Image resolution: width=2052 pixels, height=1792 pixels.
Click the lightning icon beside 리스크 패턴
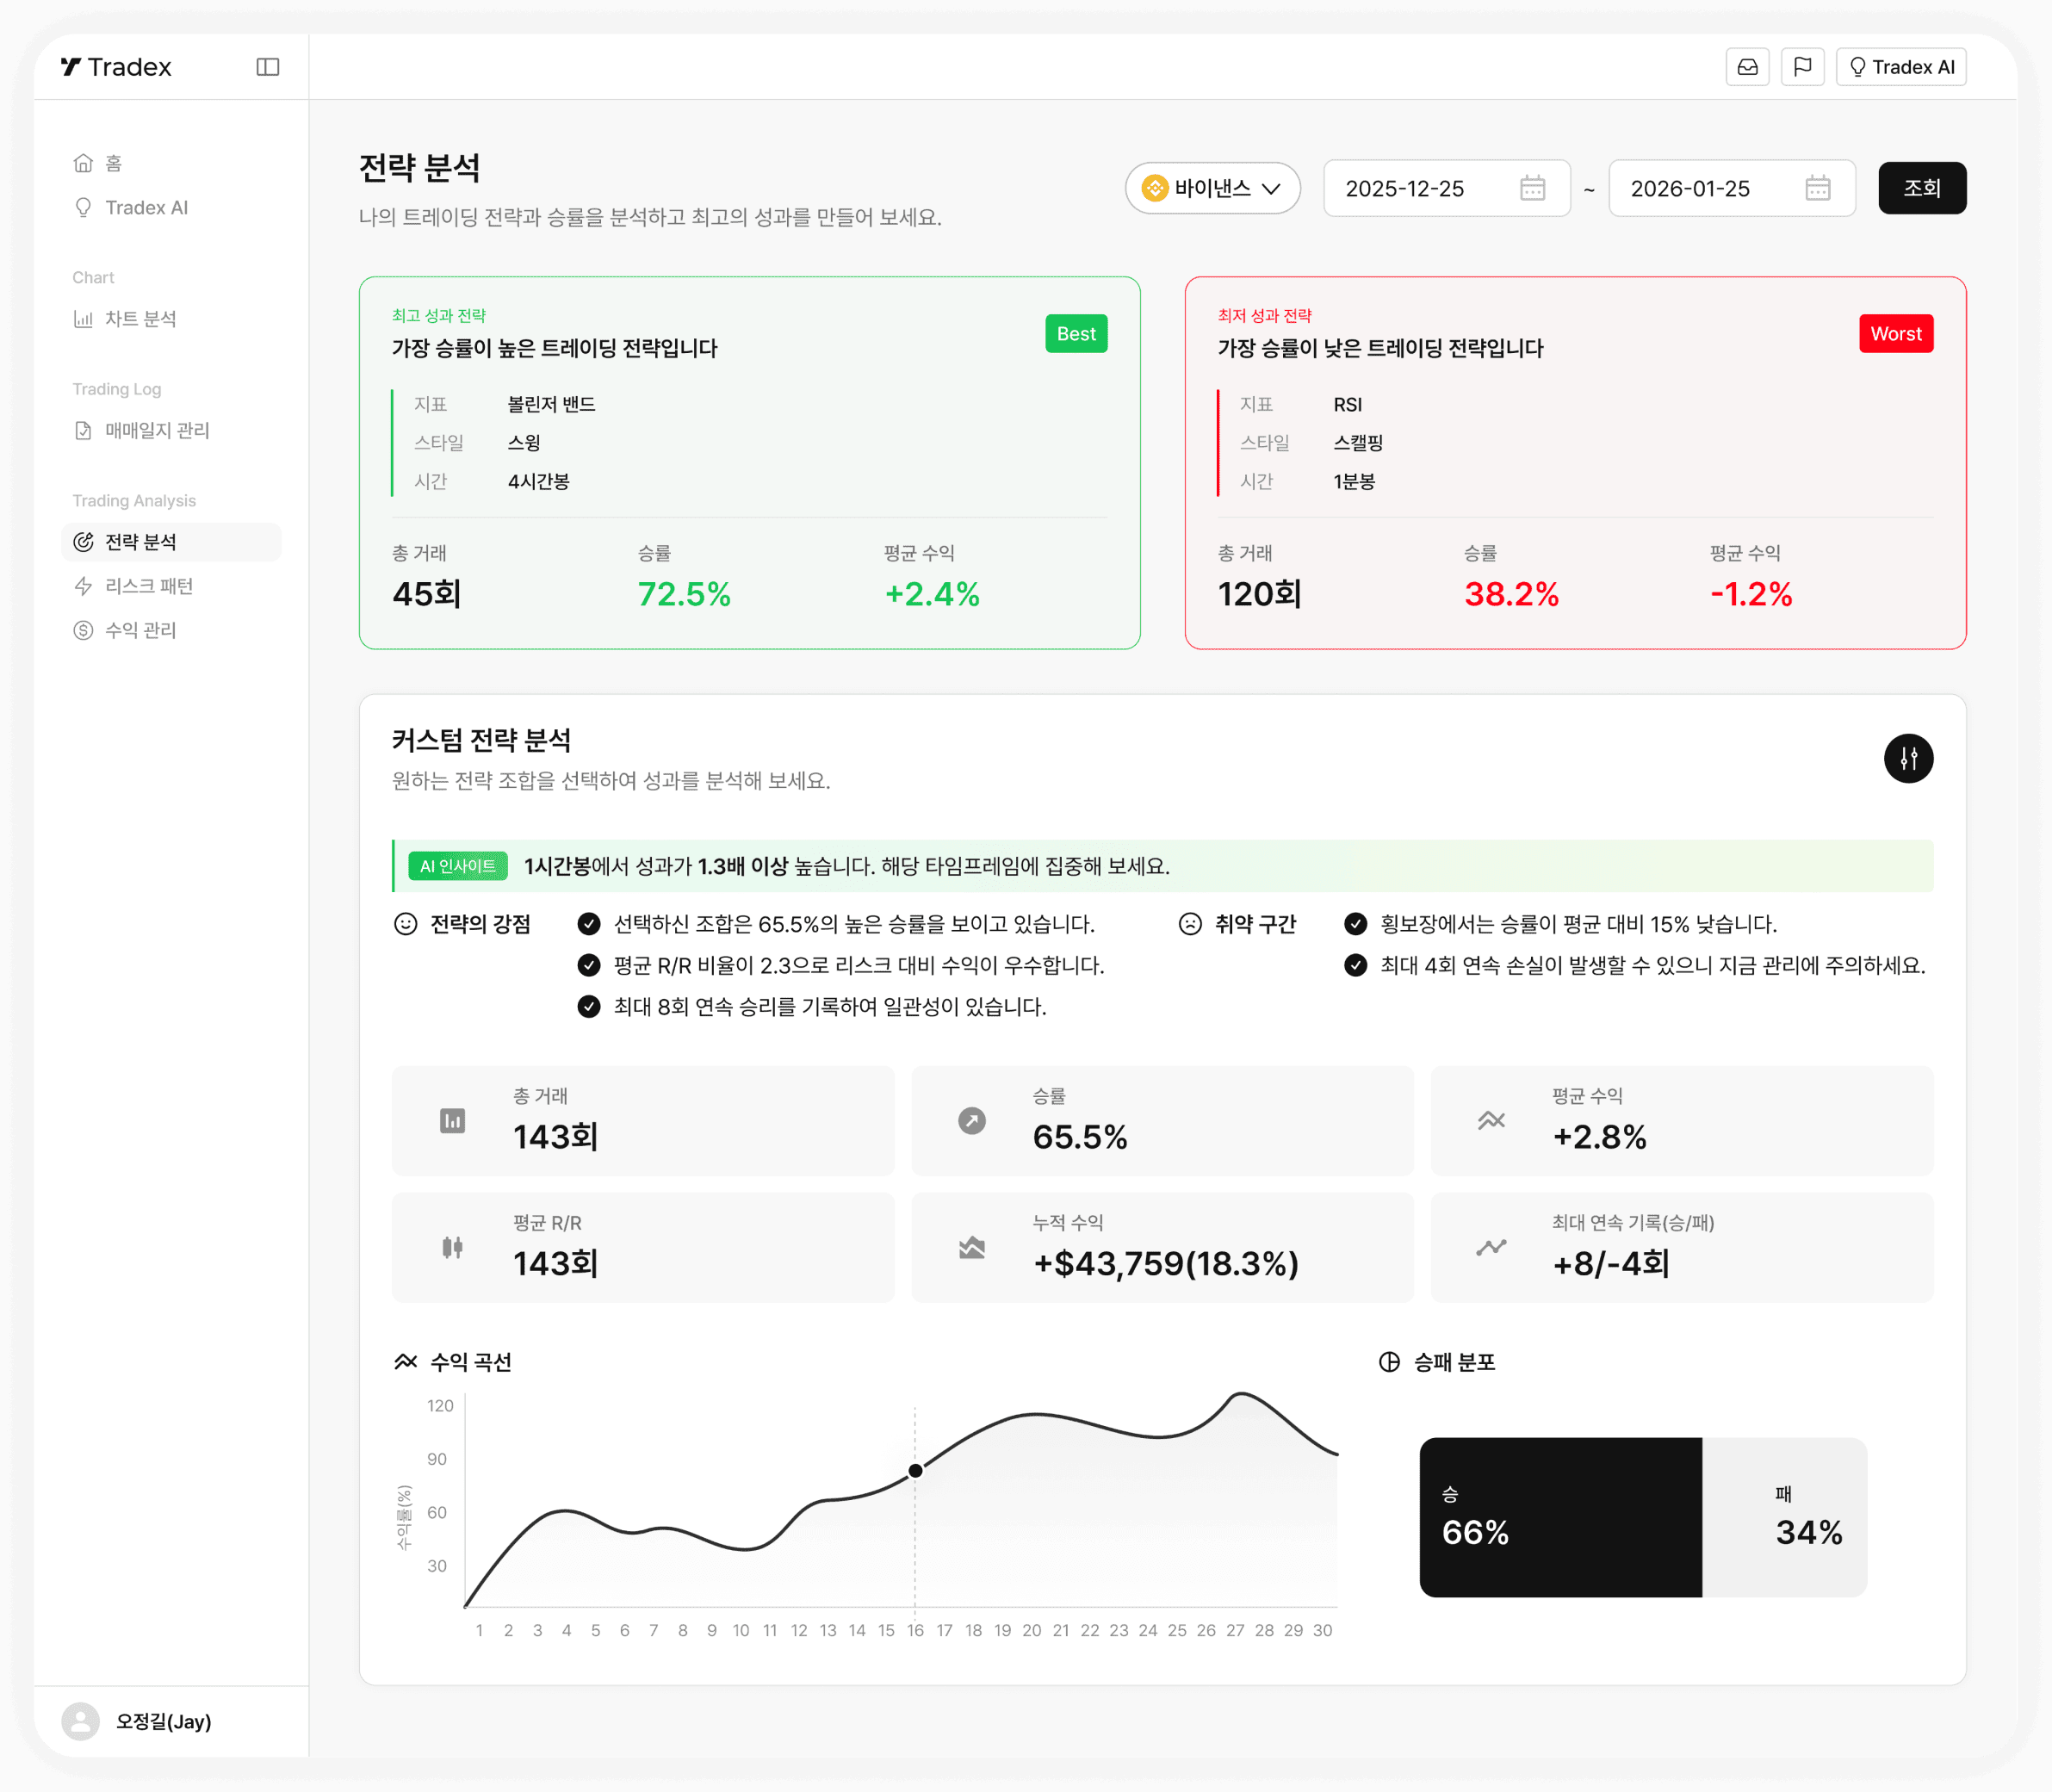tap(83, 586)
